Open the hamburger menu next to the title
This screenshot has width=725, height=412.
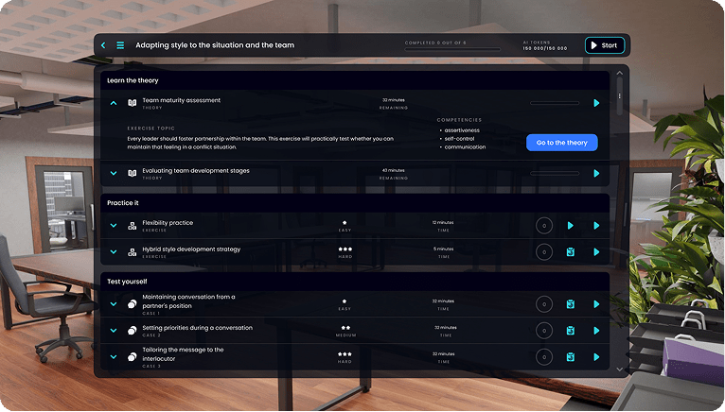pos(120,45)
